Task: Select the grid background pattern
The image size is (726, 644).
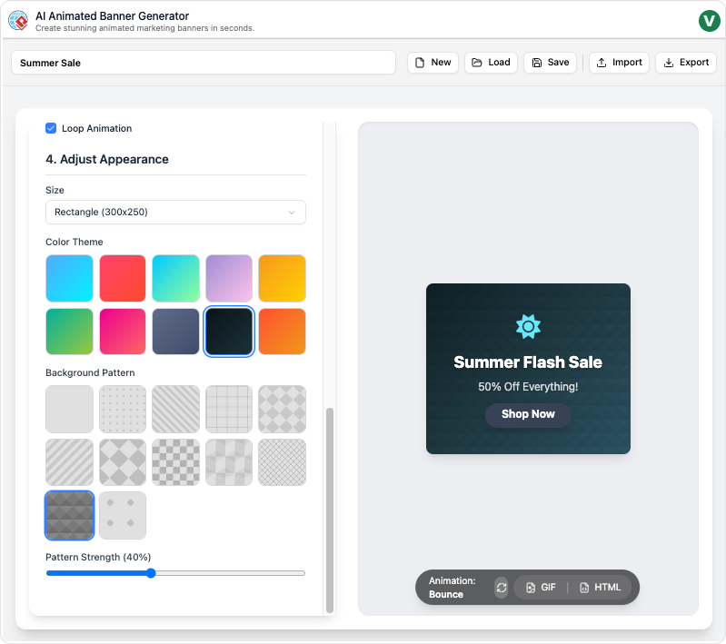Action: click(229, 409)
